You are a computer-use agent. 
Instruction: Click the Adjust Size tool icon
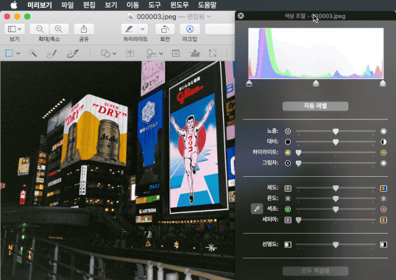213,53
